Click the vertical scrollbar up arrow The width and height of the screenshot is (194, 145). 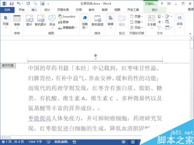pos(192,38)
